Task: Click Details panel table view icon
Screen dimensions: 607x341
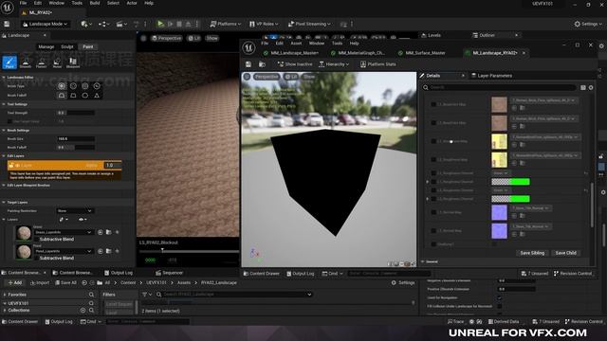Action: tap(583, 88)
